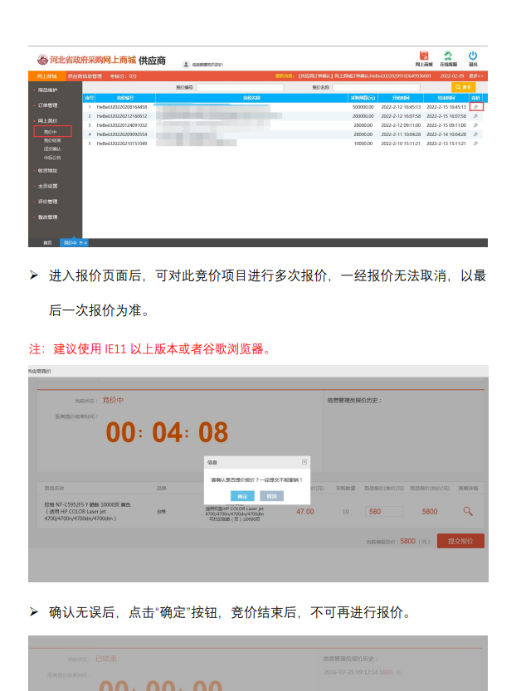This screenshot has width=526, height=691.
Task: Select 中标公告 in the sidebar submenu
Action: click(52, 158)
